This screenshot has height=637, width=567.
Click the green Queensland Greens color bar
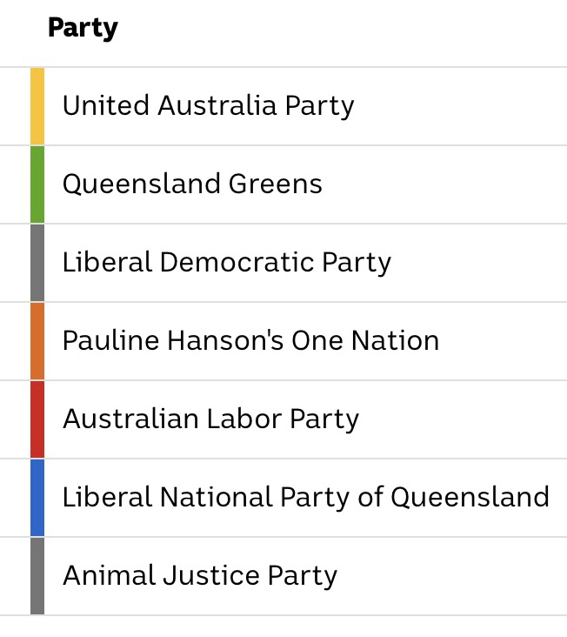[37, 184]
